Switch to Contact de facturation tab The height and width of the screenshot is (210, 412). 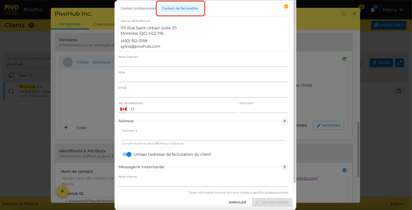[x=180, y=8]
